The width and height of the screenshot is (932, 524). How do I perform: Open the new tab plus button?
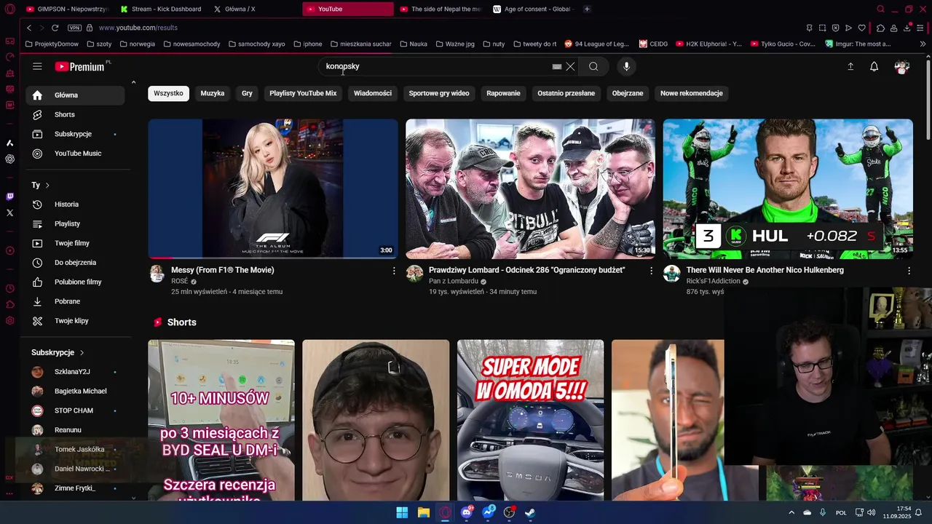point(587,9)
